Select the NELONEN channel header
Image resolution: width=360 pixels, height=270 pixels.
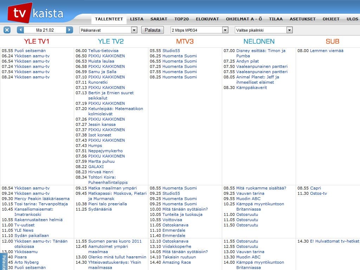(259, 41)
